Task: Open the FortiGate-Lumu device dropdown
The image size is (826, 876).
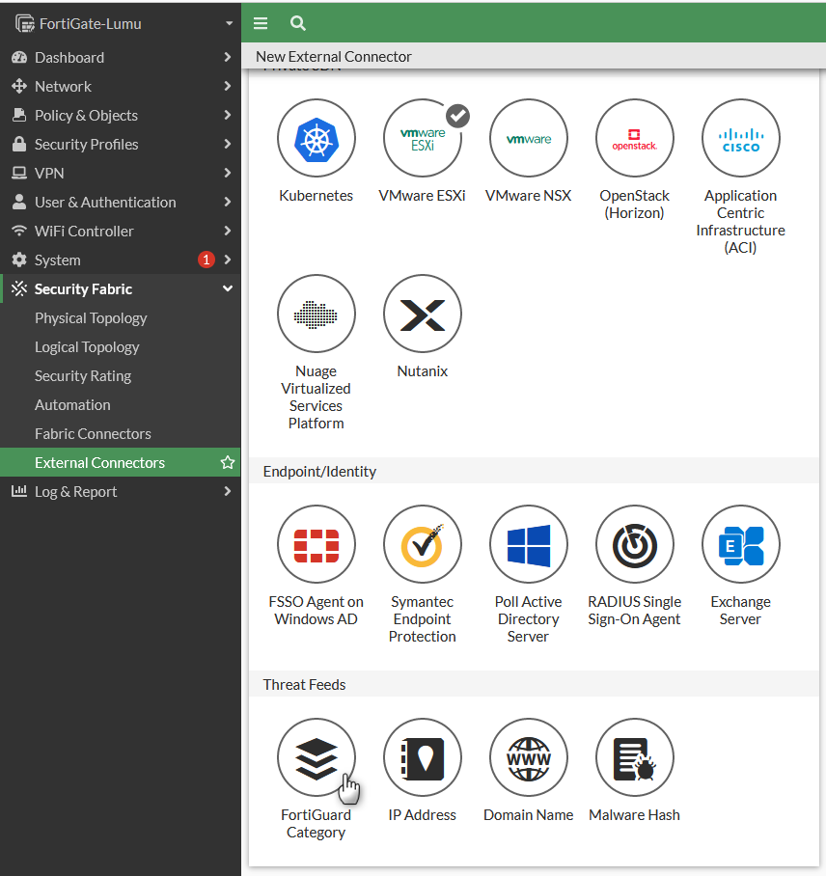Action: (x=229, y=23)
